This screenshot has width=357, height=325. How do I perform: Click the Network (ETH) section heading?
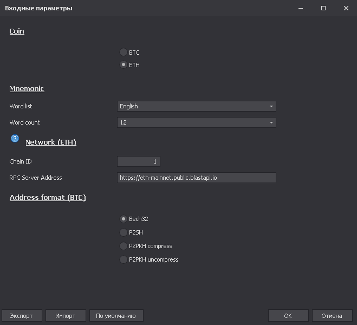[51, 142]
